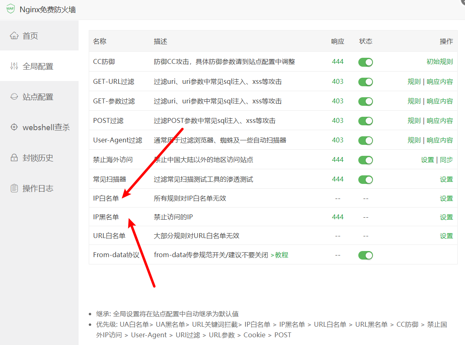Switch off User-Agent过滤
The width and height of the screenshot is (465, 345).
365,140
